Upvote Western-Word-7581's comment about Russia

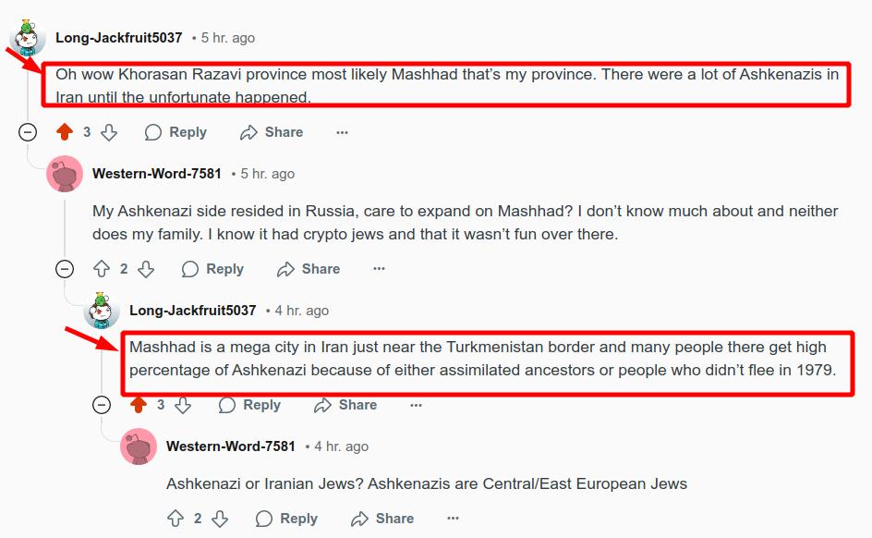tap(102, 269)
